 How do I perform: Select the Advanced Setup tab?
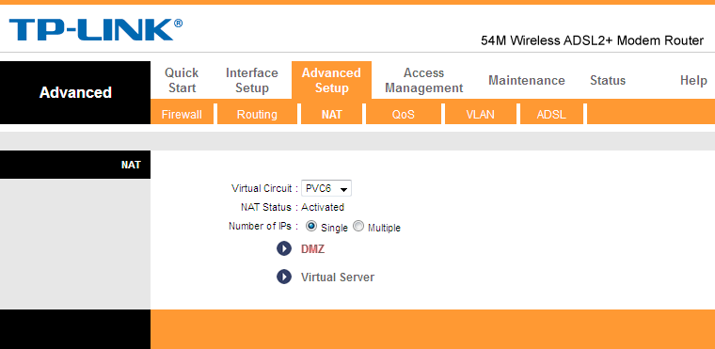[x=331, y=80]
